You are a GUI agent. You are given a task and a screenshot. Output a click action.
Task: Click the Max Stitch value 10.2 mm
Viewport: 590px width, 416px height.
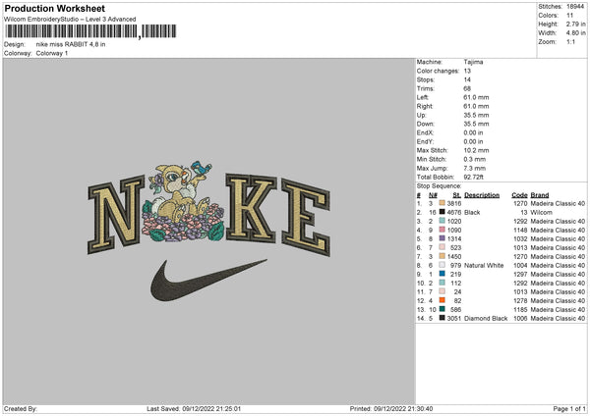click(x=476, y=150)
